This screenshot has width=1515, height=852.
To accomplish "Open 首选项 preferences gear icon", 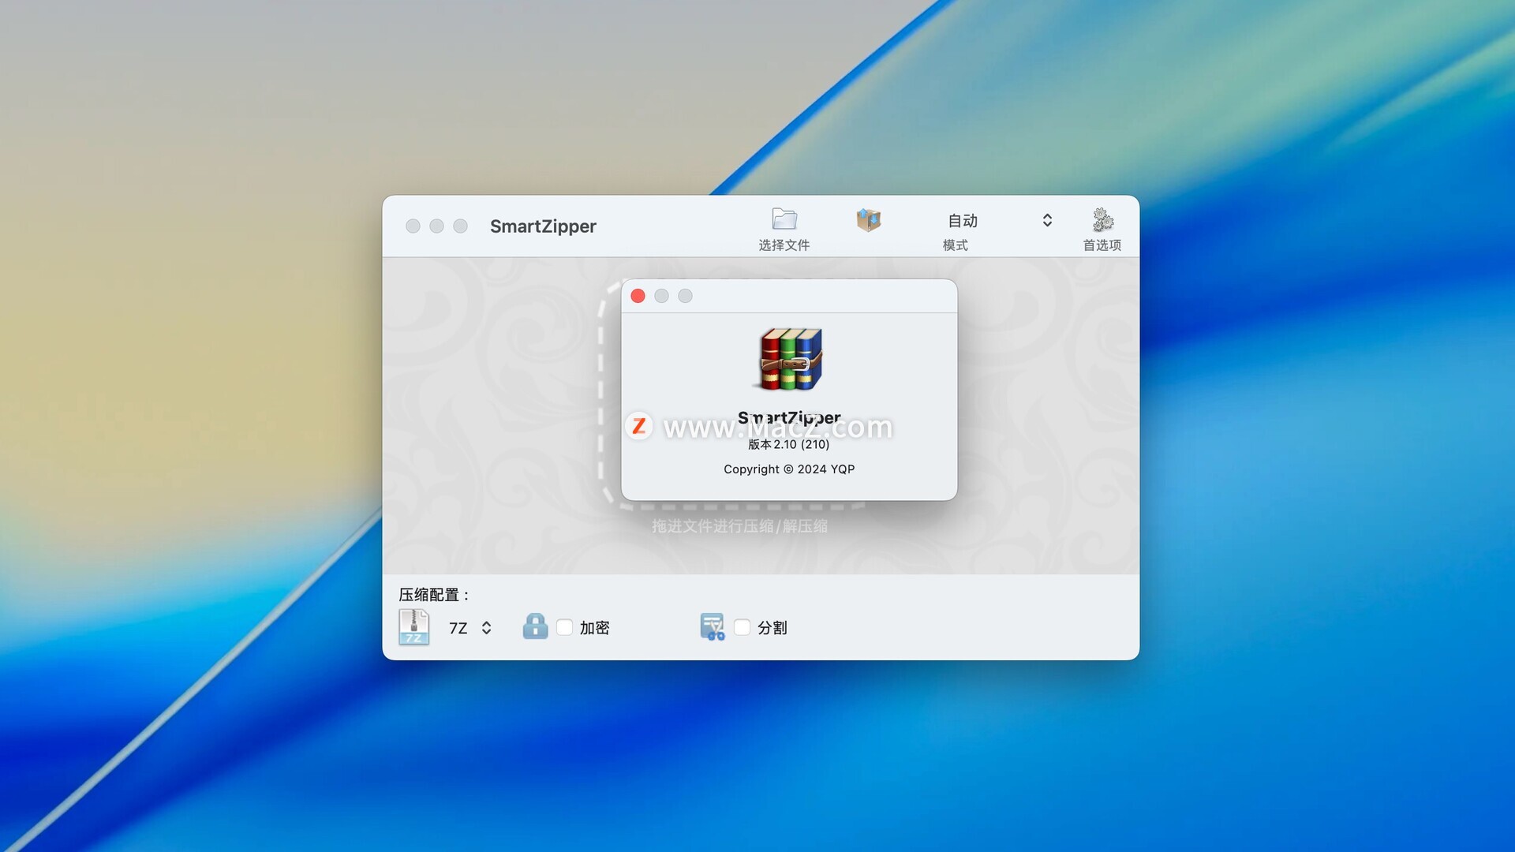I will [x=1102, y=219].
